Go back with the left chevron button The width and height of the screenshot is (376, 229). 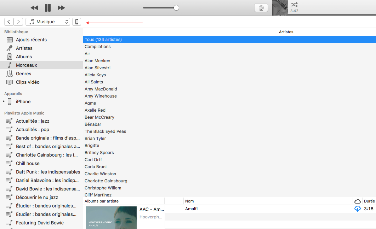pyautogui.click(x=9, y=22)
